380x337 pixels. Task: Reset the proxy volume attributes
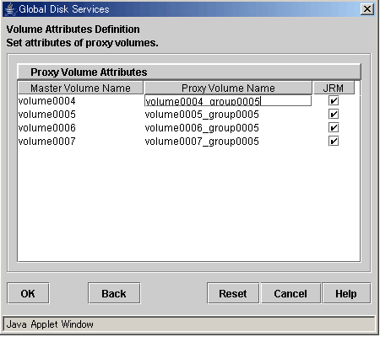pos(233,293)
